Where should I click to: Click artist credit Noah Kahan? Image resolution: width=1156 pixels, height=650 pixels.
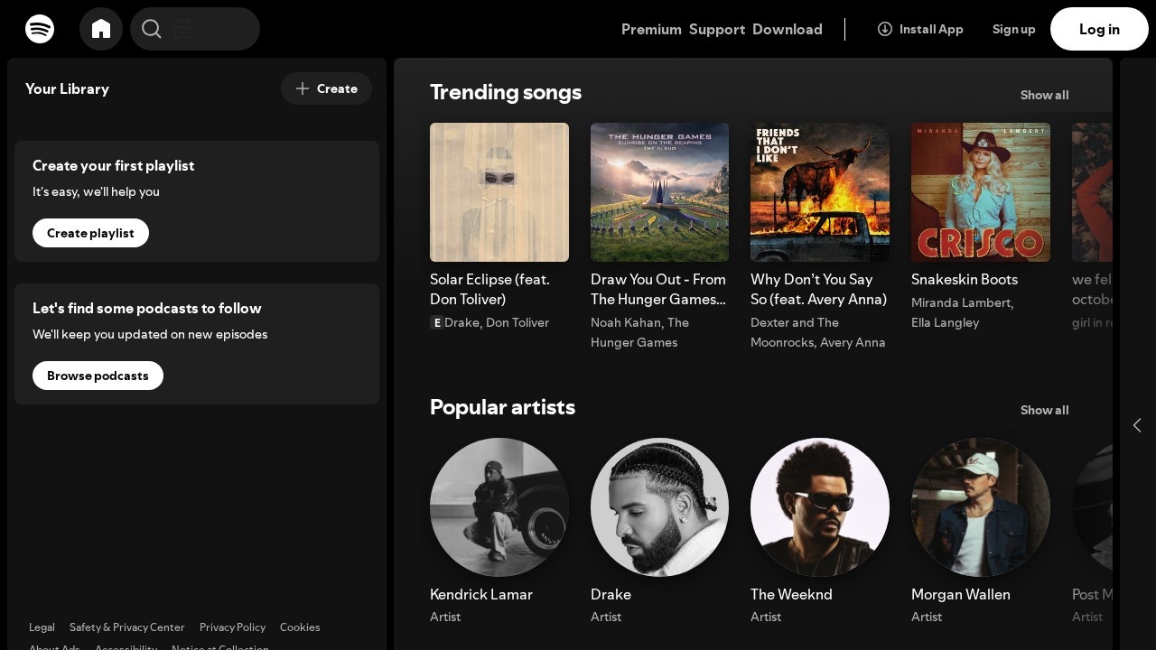[x=627, y=322]
